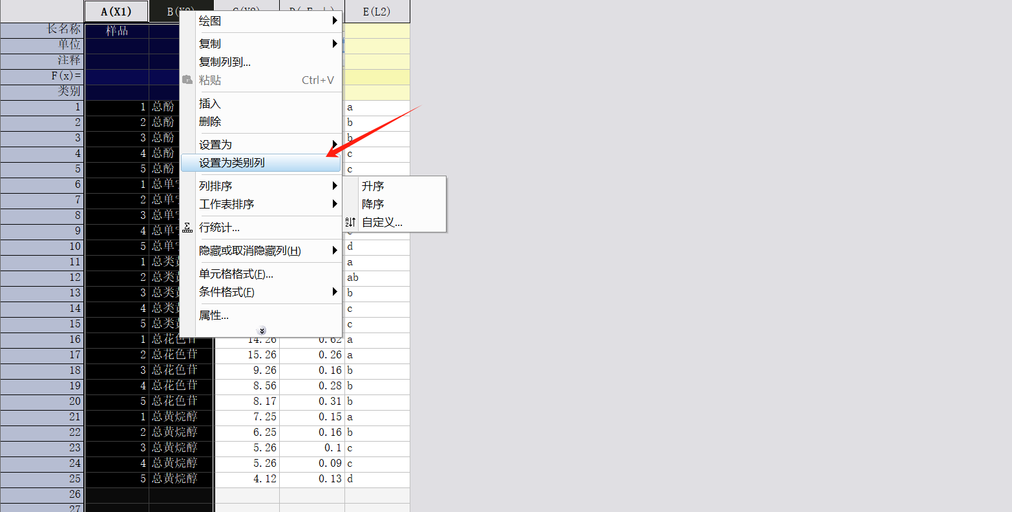This screenshot has width=1012, height=512.
Task: Open 单元格格式 cell format dialog
Action: (236, 274)
